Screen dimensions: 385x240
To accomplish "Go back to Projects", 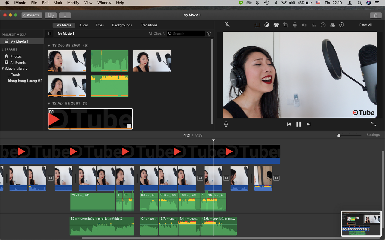I will 32,15.
